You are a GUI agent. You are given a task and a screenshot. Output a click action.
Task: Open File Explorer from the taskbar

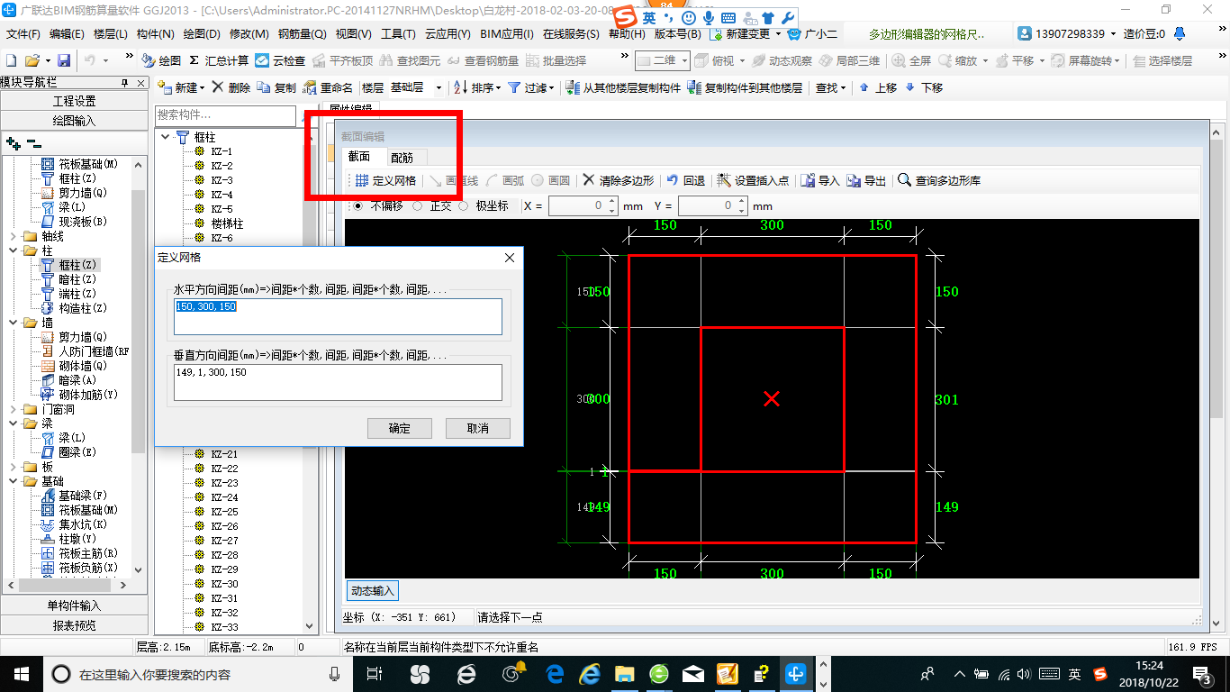625,674
